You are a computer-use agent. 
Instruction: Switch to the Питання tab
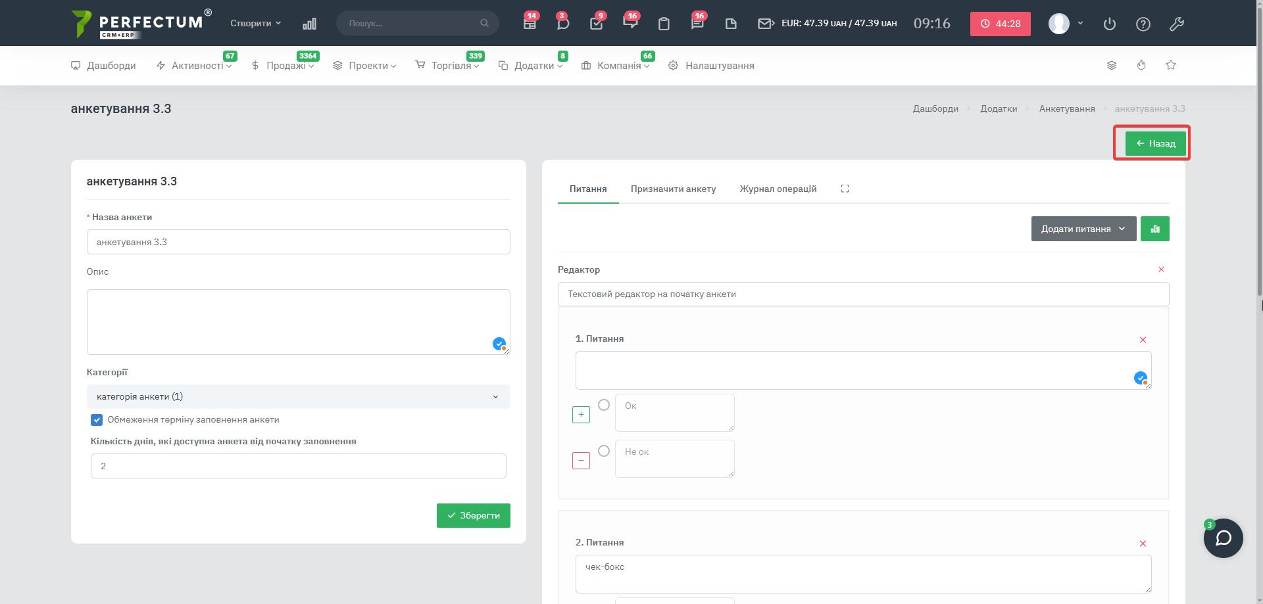tap(588, 189)
